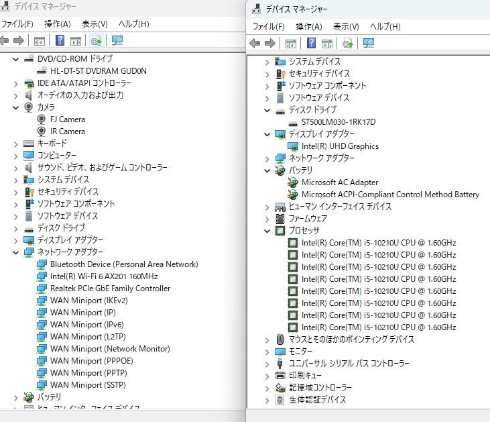This screenshot has width=490, height=422.
Task: Expand 生体認証デバイス in right window
Action: 267,401
